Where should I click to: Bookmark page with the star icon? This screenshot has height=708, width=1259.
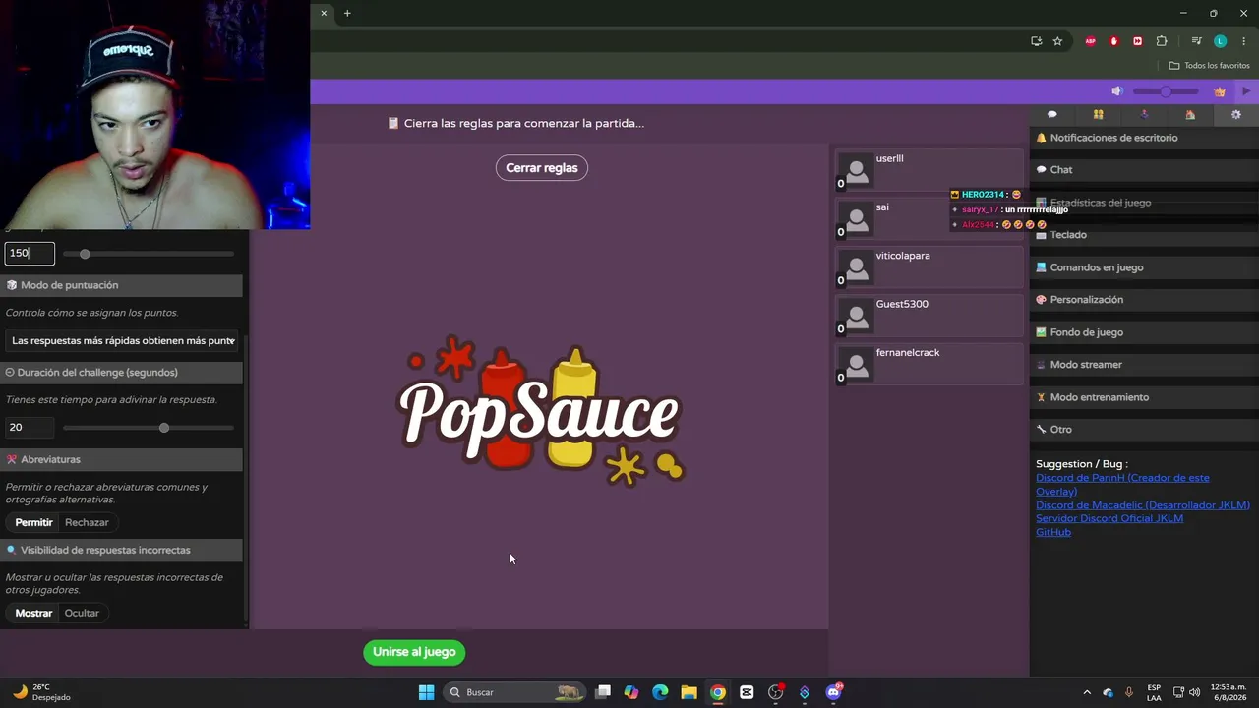(1057, 41)
